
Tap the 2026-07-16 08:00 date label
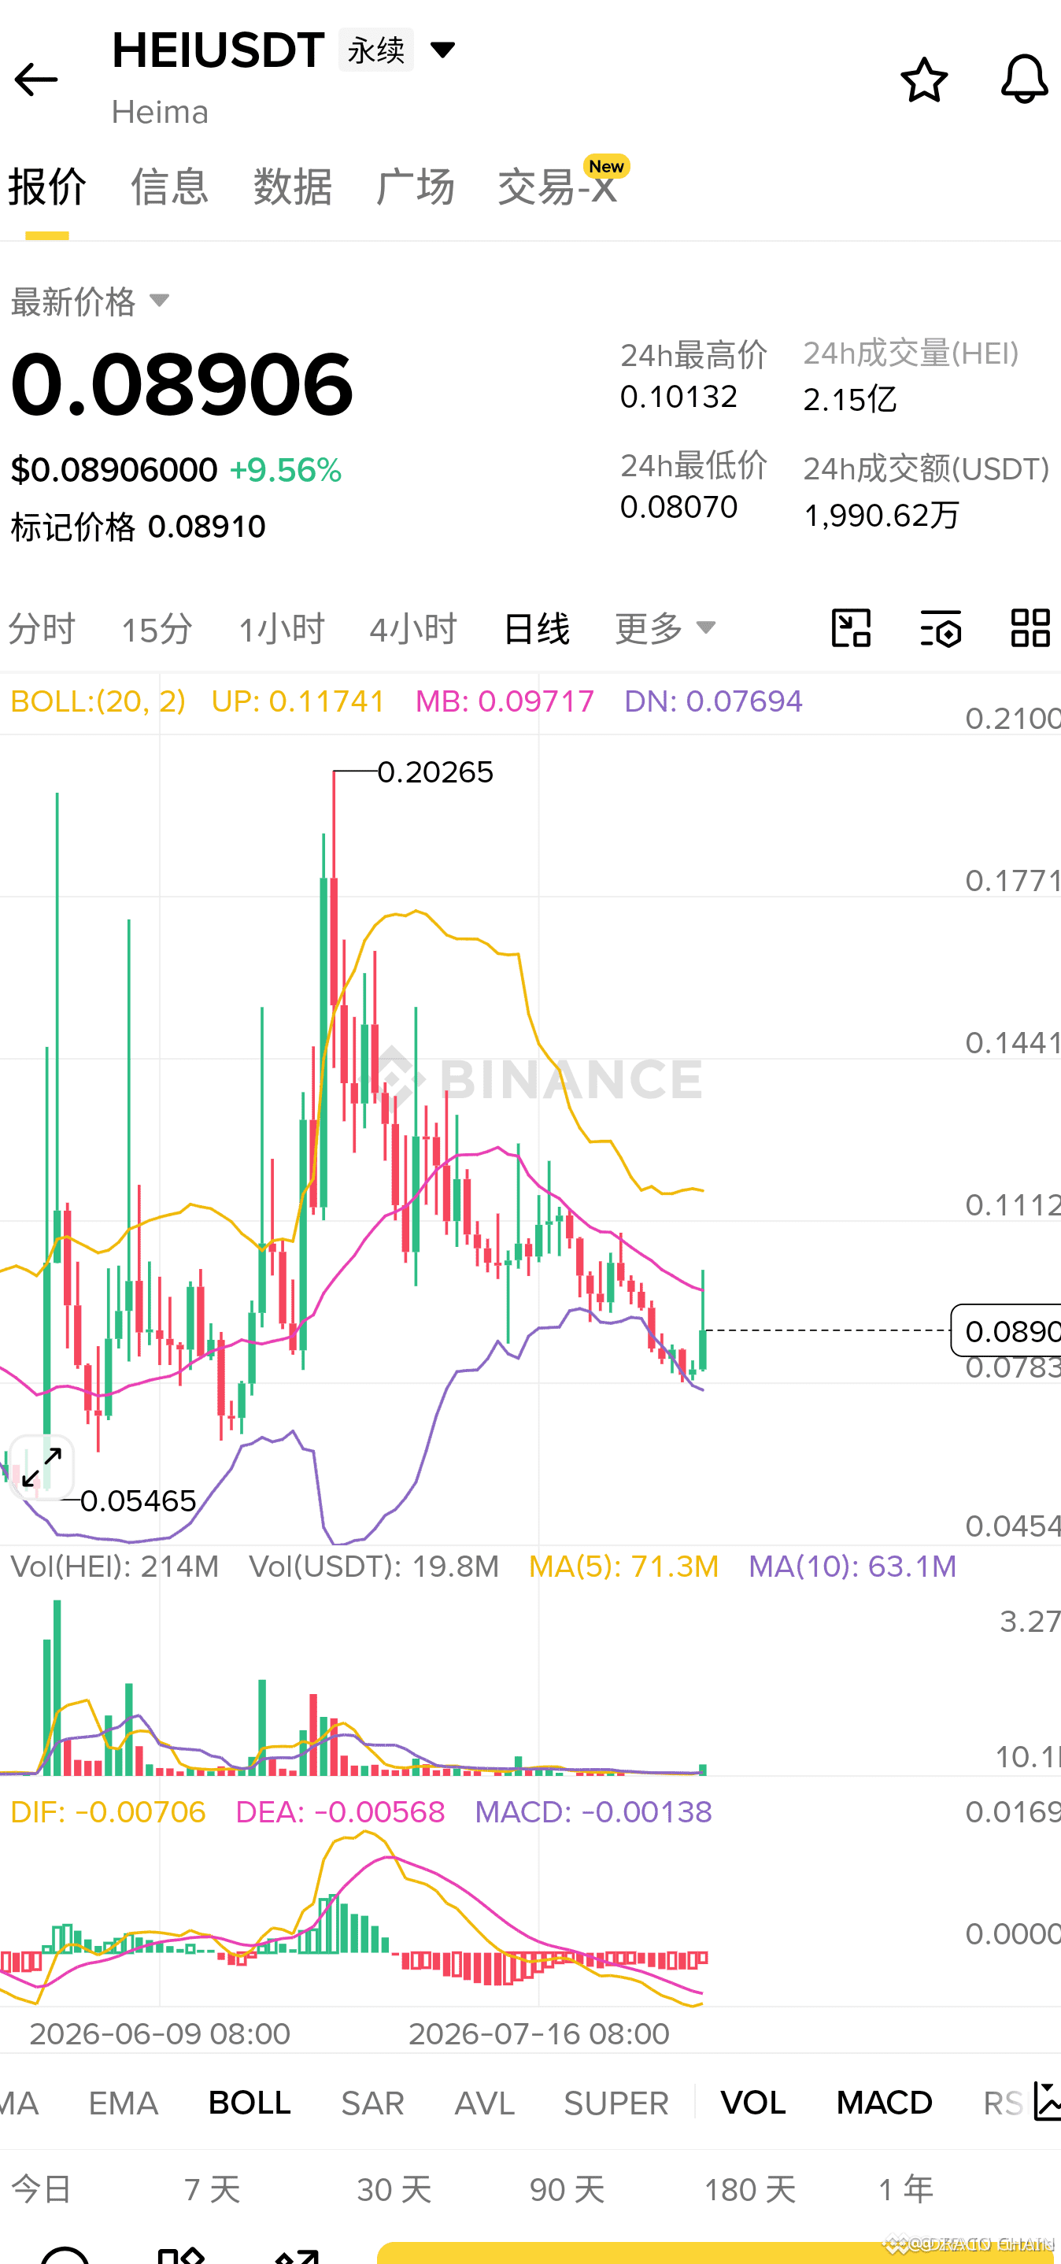pyautogui.click(x=539, y=2033)
